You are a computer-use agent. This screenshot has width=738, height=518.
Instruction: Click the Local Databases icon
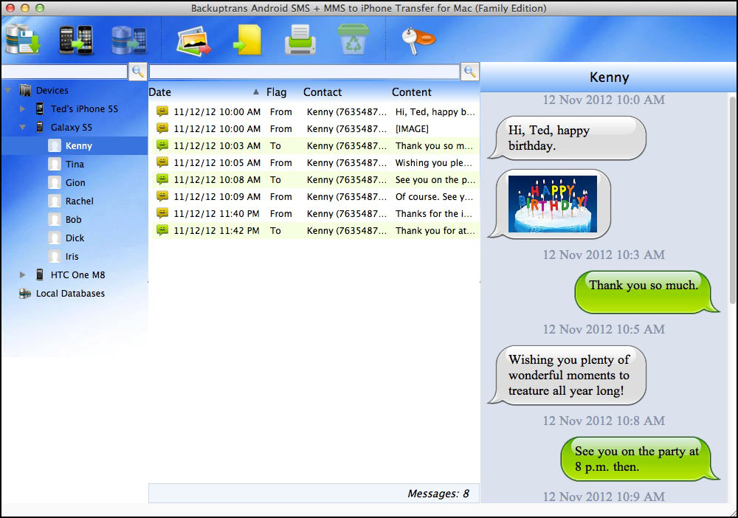[25, 294]
